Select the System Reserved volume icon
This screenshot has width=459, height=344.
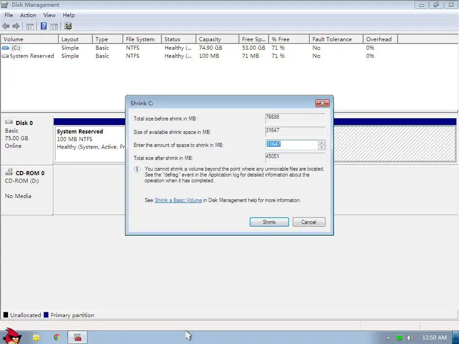tap(5, 56)
